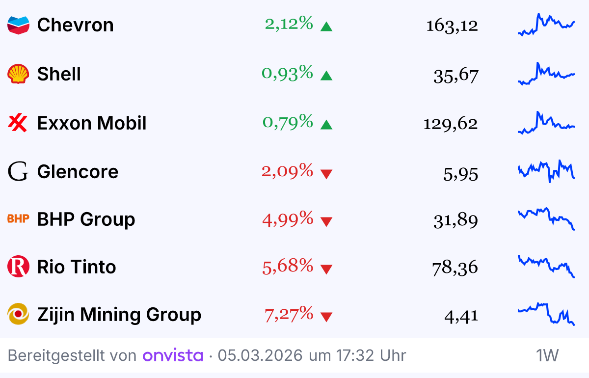Click the Glencore G logo icon

coord(18,171)
